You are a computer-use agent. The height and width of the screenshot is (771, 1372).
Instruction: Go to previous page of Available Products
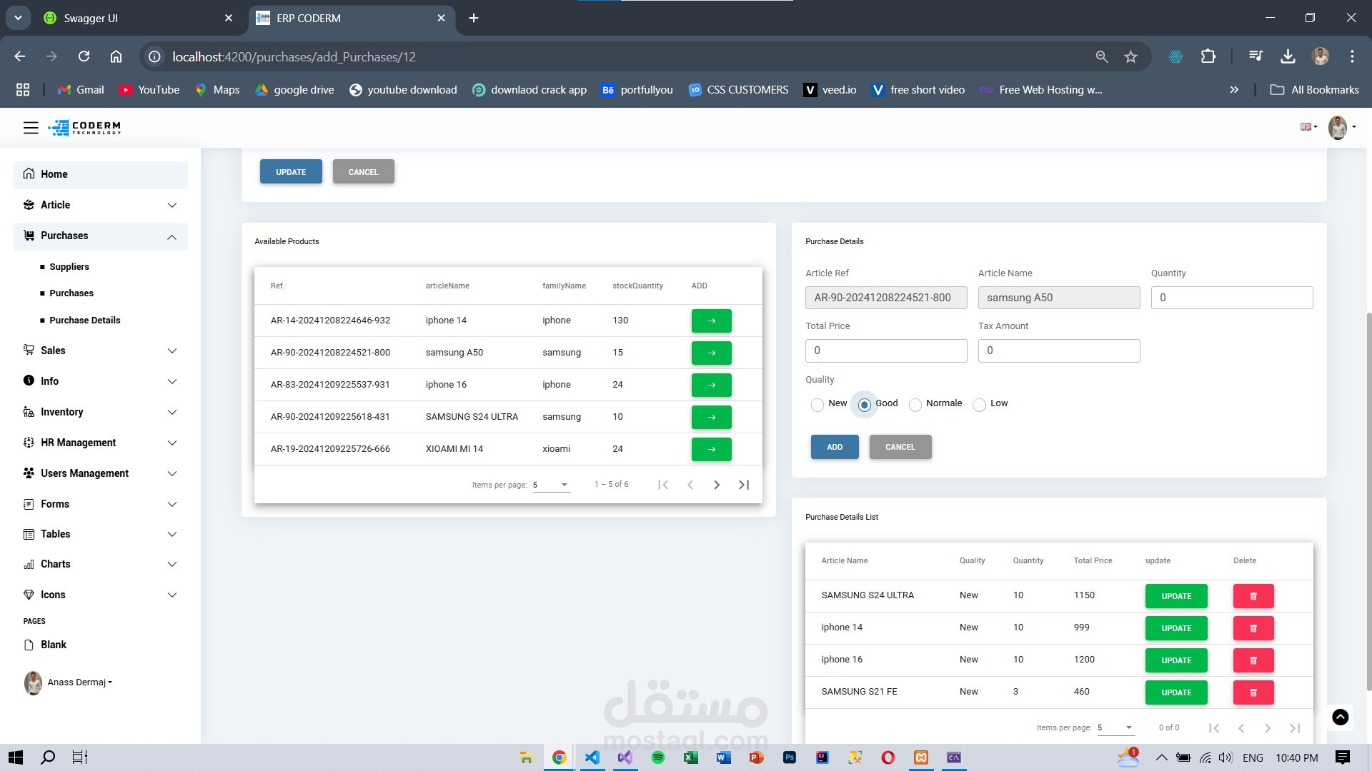point(690,485)
